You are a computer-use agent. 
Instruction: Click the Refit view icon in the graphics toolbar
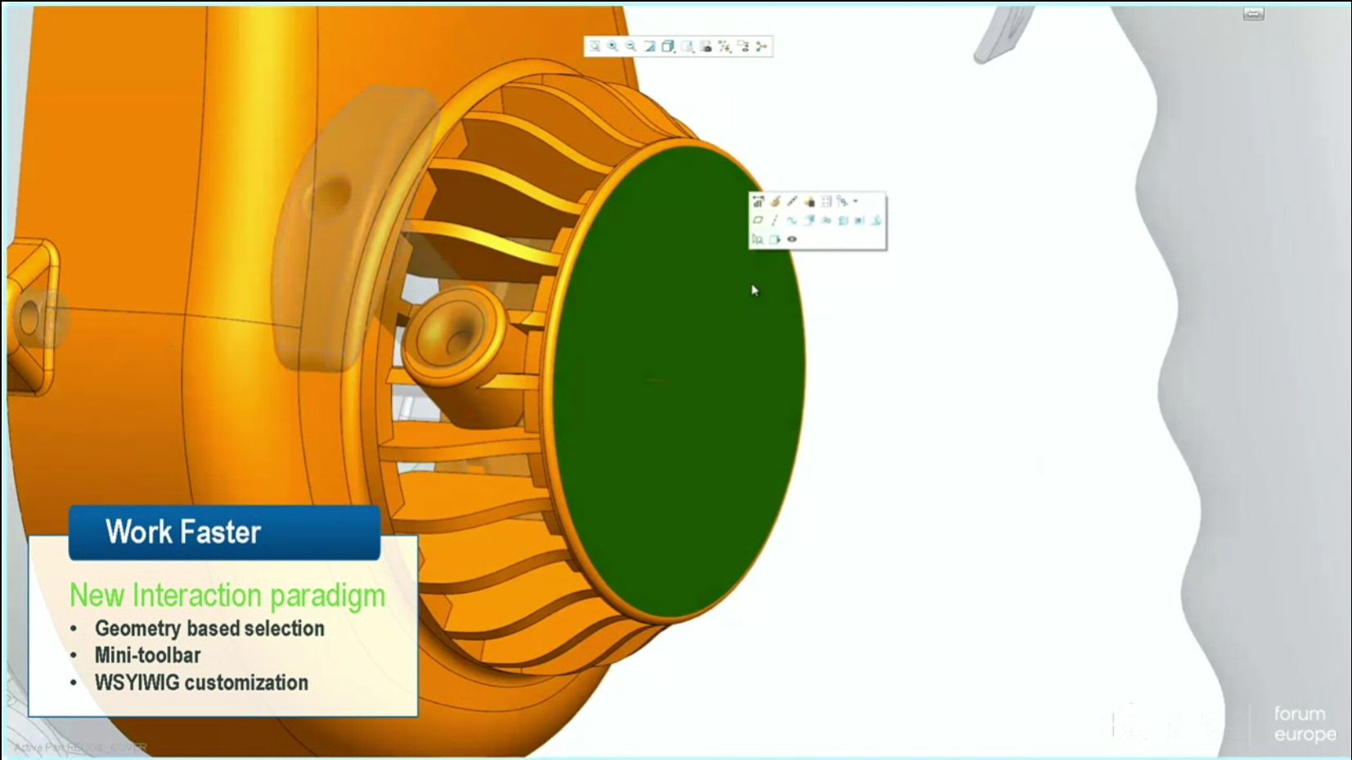[595, 47]
